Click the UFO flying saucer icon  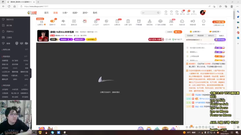(x=160, y=21)
